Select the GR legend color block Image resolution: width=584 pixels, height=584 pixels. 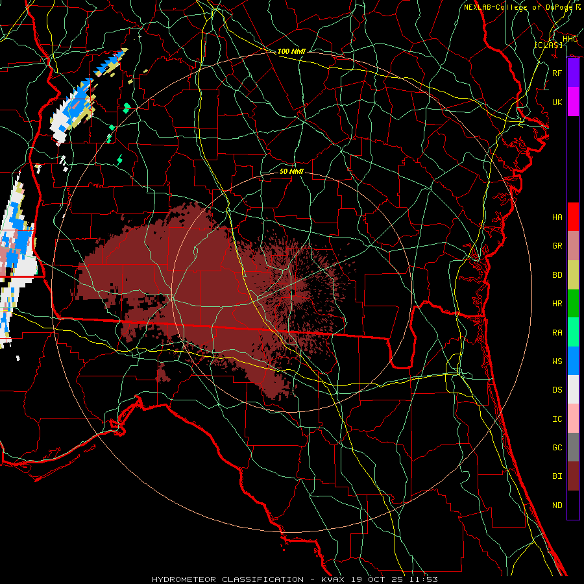pos(573,246)
